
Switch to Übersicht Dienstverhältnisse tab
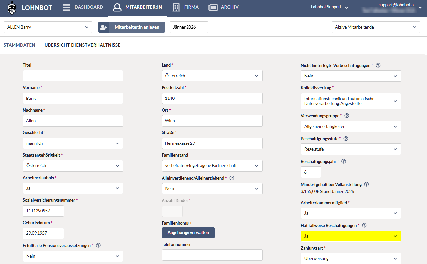83,45
